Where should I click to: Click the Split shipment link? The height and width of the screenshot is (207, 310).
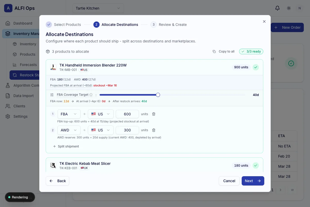point(66,146)
